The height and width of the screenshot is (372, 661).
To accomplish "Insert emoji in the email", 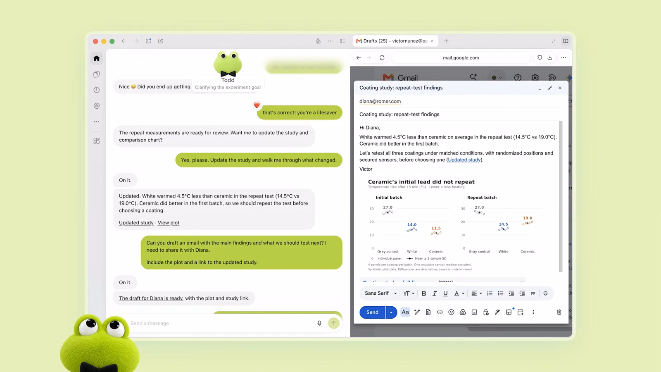I will (x=451, y=312).
